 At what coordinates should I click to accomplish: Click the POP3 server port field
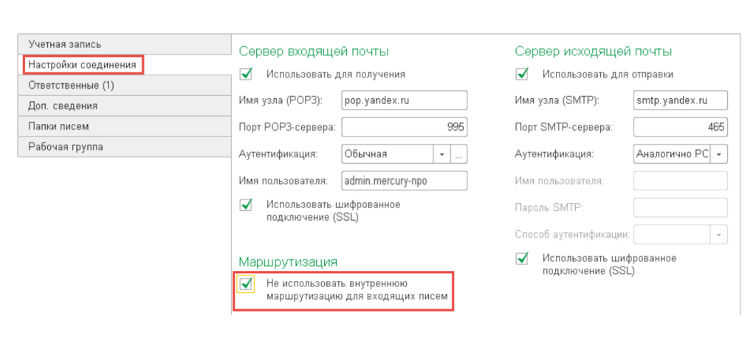[x=405, y=127]
